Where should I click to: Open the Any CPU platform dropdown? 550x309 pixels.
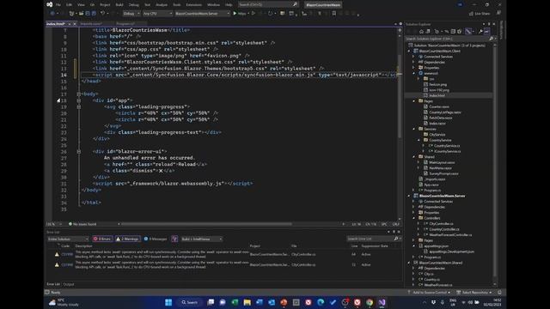[x=157, y=14]
